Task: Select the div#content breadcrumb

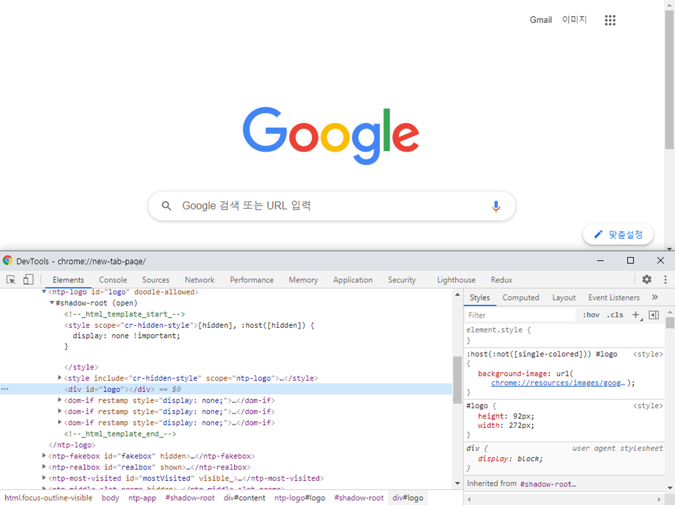Action: click(245, 498)
